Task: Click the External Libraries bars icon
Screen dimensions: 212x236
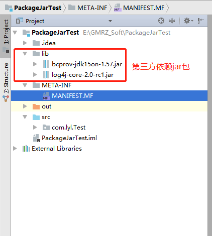Action: (x=26, y=149)
